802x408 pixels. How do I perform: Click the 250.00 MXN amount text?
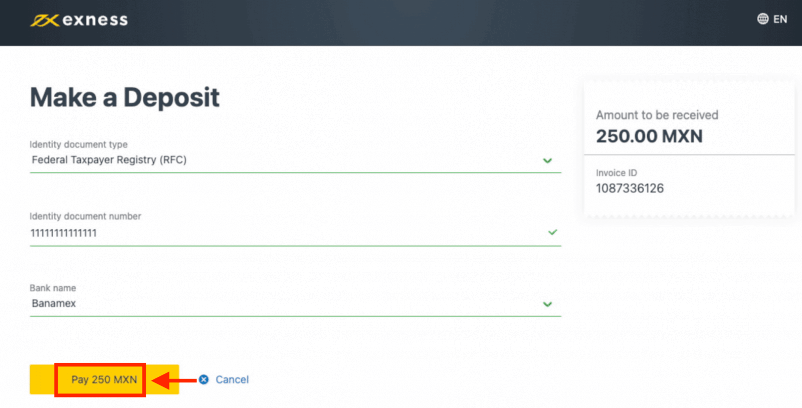click(649, 136)
